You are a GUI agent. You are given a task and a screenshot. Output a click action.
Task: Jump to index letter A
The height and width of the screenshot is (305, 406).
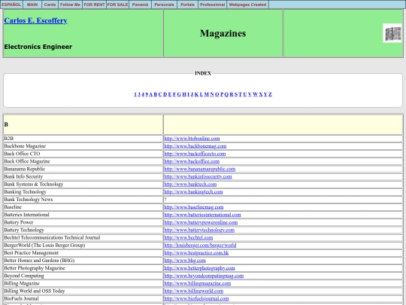click(x=151, y=94)
